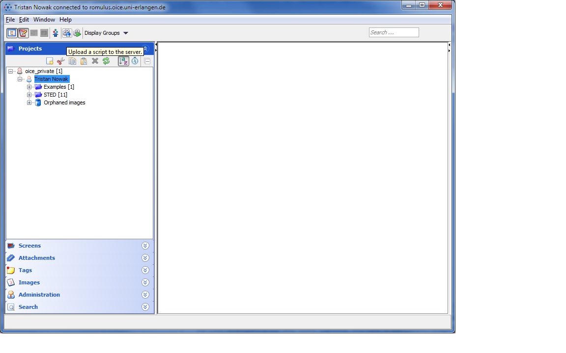Screen dimensions: 566x353
Task: Expand the STED [11] project node
Action: [29, 95]
